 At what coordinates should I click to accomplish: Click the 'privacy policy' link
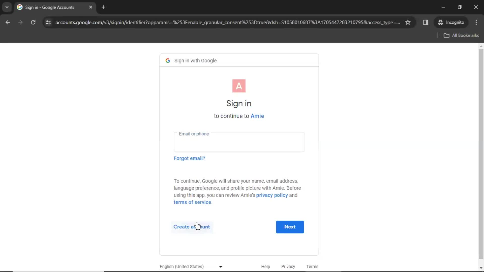point(272,195)
